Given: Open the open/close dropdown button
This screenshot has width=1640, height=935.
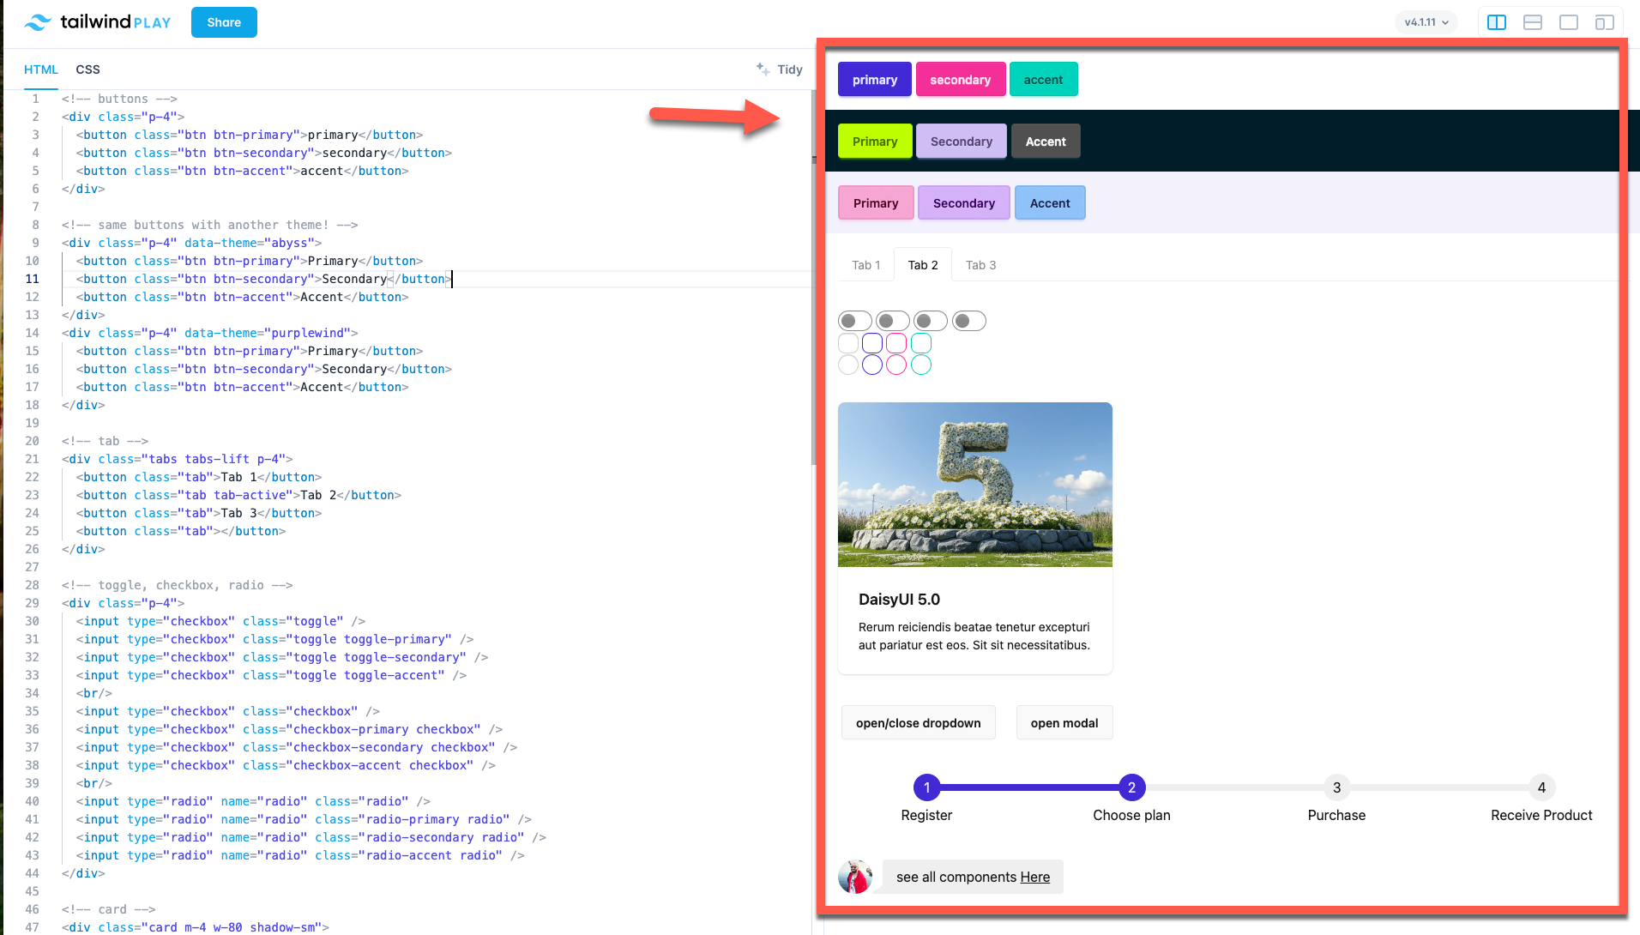Looking at the screenshot, I should click(918, 723).
